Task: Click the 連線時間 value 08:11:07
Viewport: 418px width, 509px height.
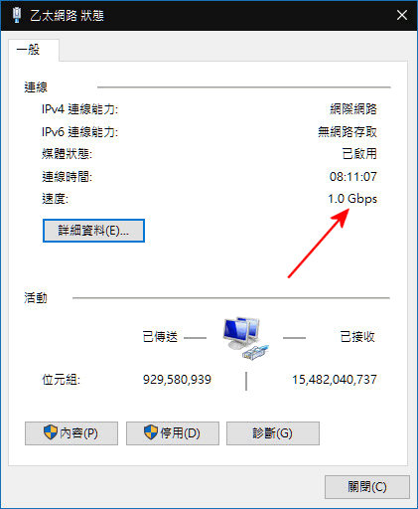Action: (353, 177)
